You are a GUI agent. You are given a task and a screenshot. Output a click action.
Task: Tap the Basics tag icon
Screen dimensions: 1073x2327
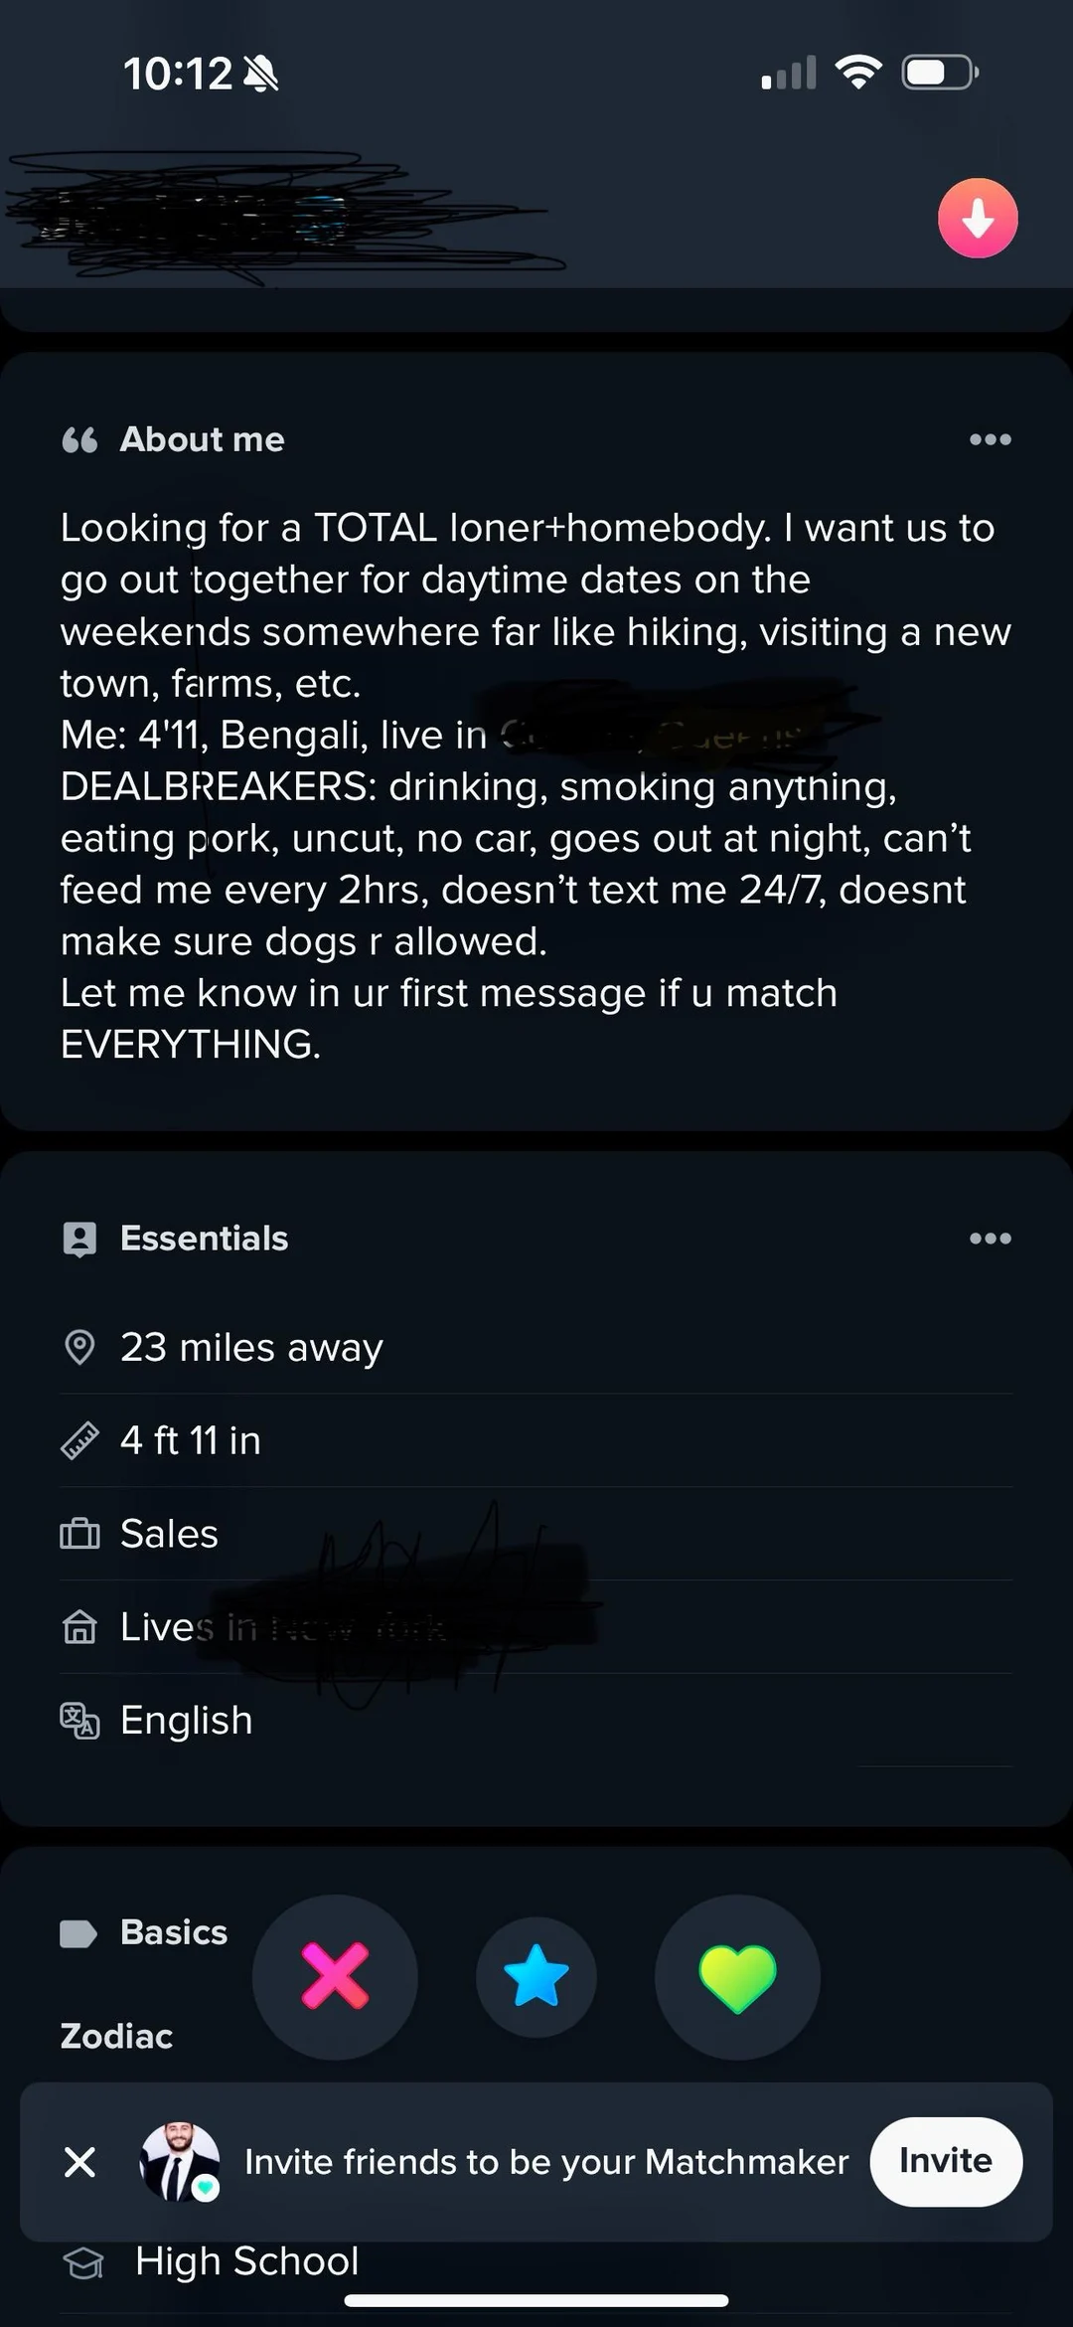78,1932
